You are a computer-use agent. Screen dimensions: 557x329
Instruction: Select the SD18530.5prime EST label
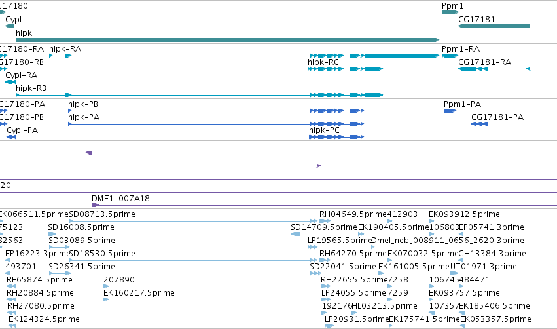tap(102, 254)
